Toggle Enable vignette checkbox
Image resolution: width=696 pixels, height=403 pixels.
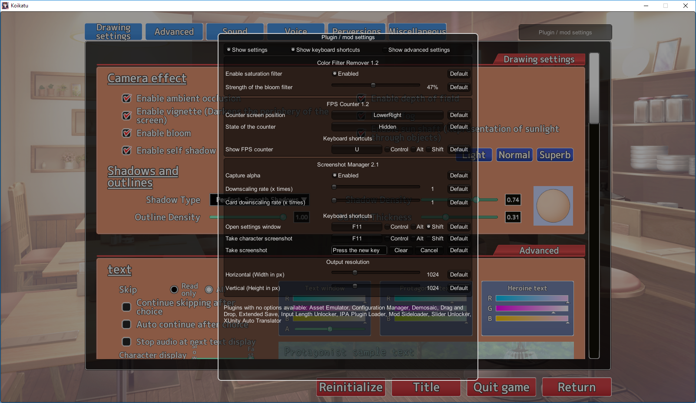(x=127, y=116)
